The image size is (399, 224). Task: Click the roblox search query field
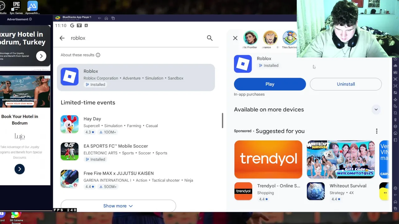[135, 38]
